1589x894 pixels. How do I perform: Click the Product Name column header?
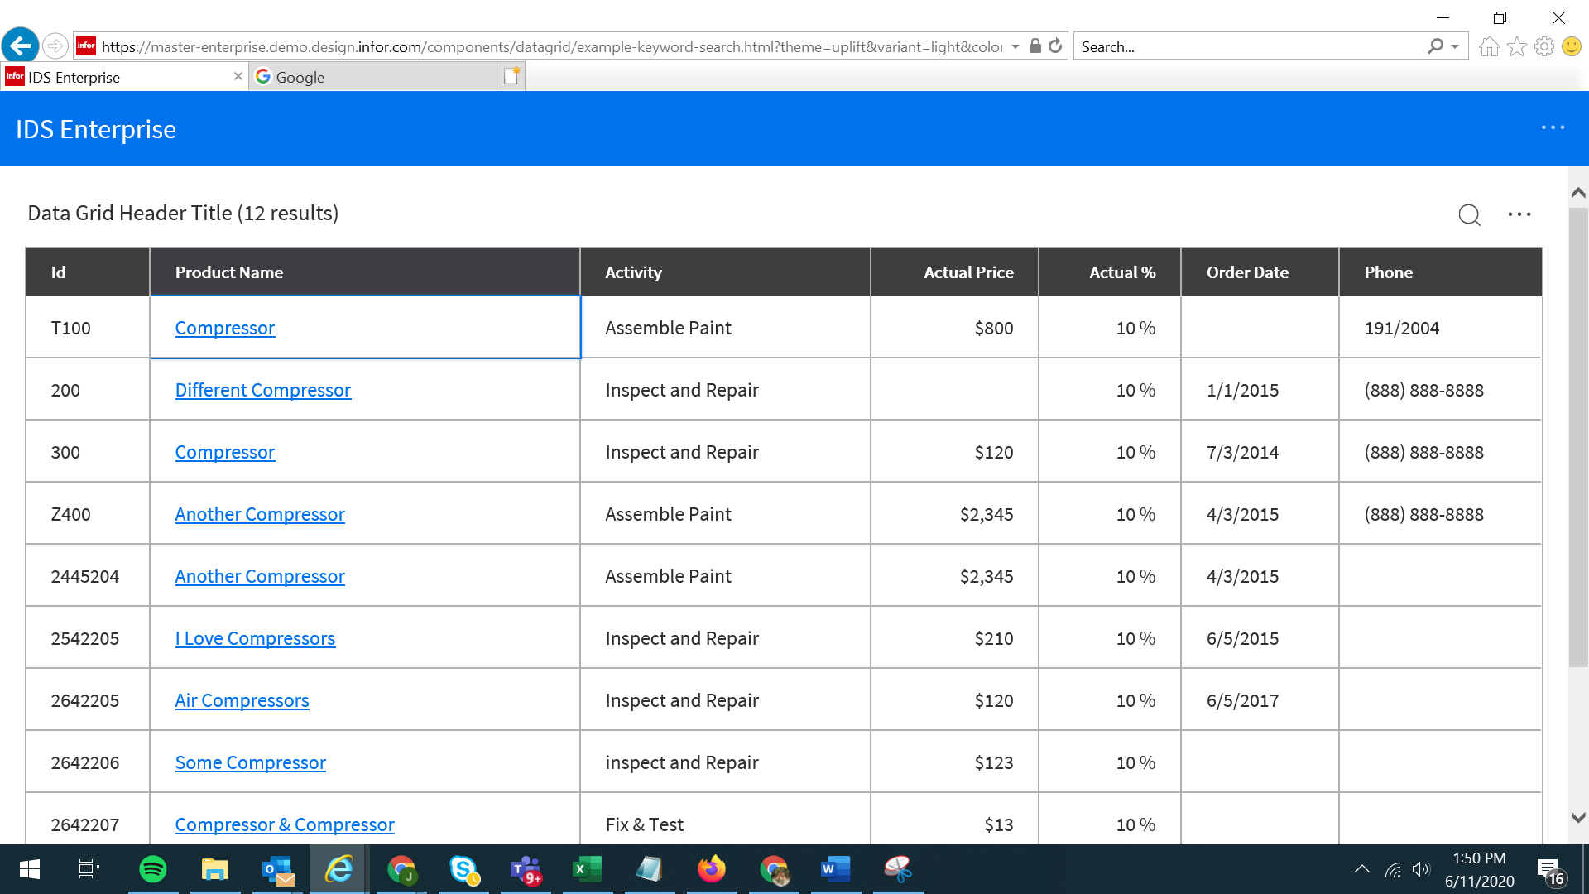(x=229, y=272)
